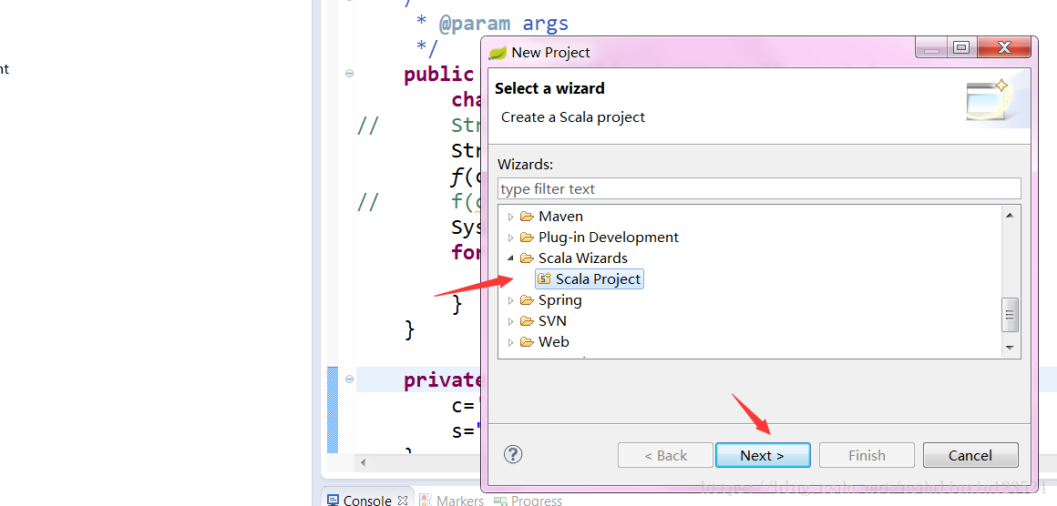Expand the Spring wizard category
This screenshot has height=506, width=1057.
coord(510,300)
